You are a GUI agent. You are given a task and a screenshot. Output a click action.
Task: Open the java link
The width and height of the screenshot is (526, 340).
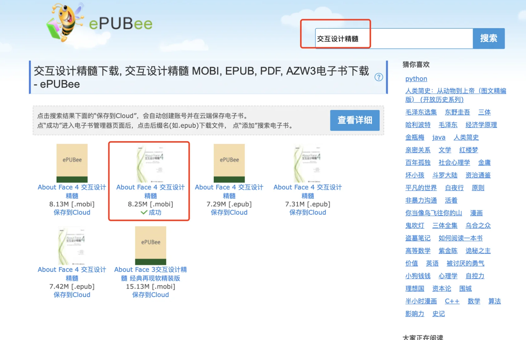coord(439,137)
